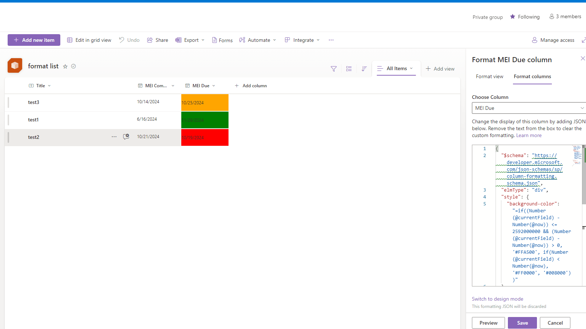Image resolution: width=586 pixels, height=329 pixels.
Task: Open the more commands ellipsis in toolbar
Action: pos(331,40)
